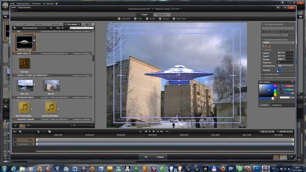Image resolution: width=306 pixels, height=172 pixels.
Task: Add a shadow detail with third A icon
Action: [x=269, y=46]
